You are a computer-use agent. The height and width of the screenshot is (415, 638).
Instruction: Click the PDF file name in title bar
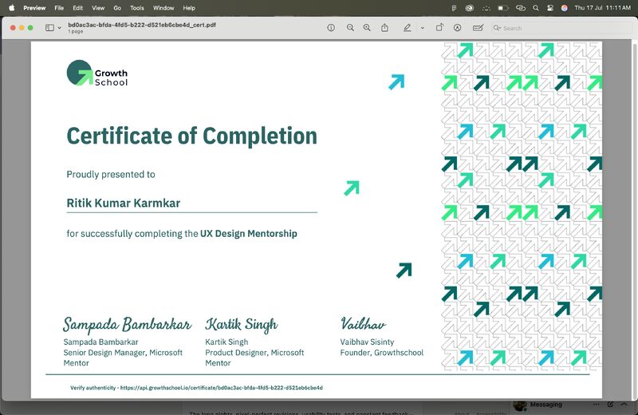(142, 25)
